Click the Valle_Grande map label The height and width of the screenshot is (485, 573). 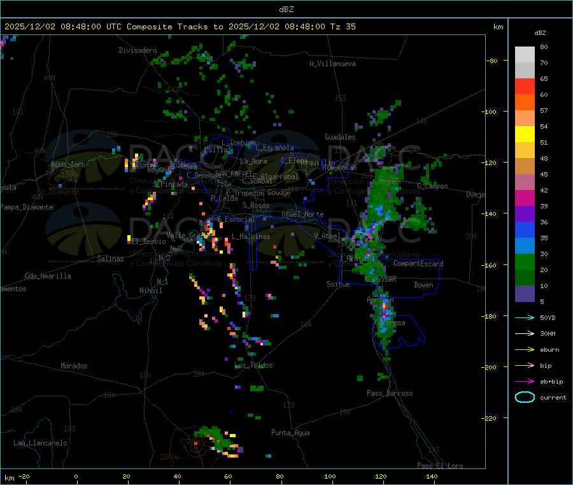(189, 235)
